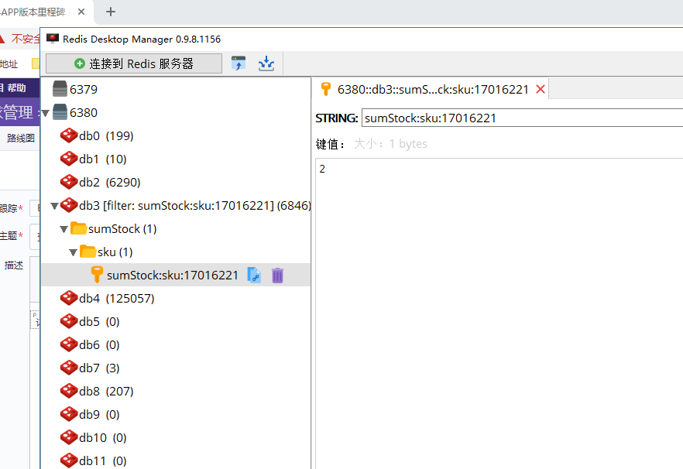This screenshot has height=469, width=683.
Task: Open the 路线图 tab in the browser page
Action: click(x=20, y=138)
